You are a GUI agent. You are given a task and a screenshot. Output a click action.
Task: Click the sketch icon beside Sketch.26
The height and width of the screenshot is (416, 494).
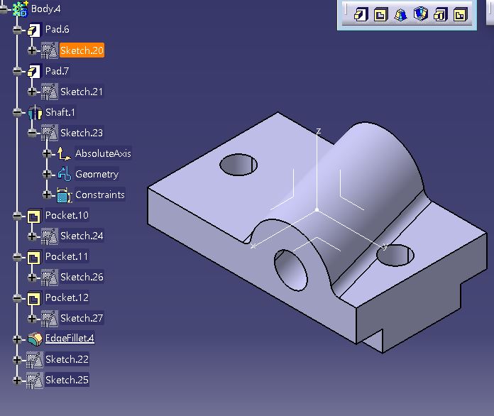[x=50, y=278]
